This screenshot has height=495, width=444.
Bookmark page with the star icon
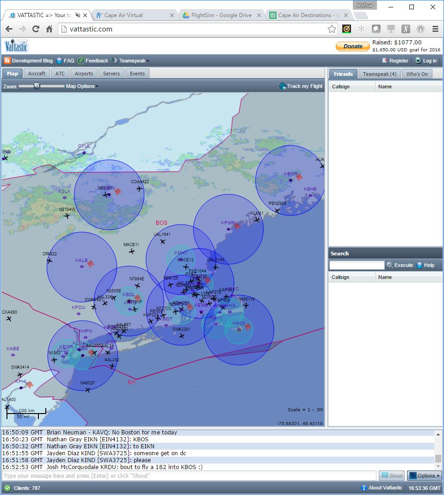click(x=332, y=29)
